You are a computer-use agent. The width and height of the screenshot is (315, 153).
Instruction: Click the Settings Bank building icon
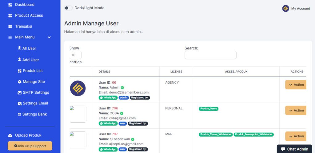click(x=20, y=114)
